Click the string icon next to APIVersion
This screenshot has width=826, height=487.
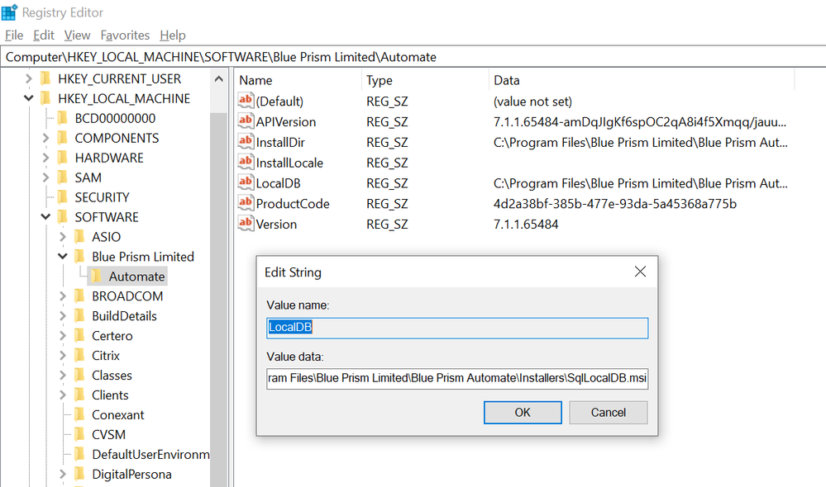[x=246, y=121]
